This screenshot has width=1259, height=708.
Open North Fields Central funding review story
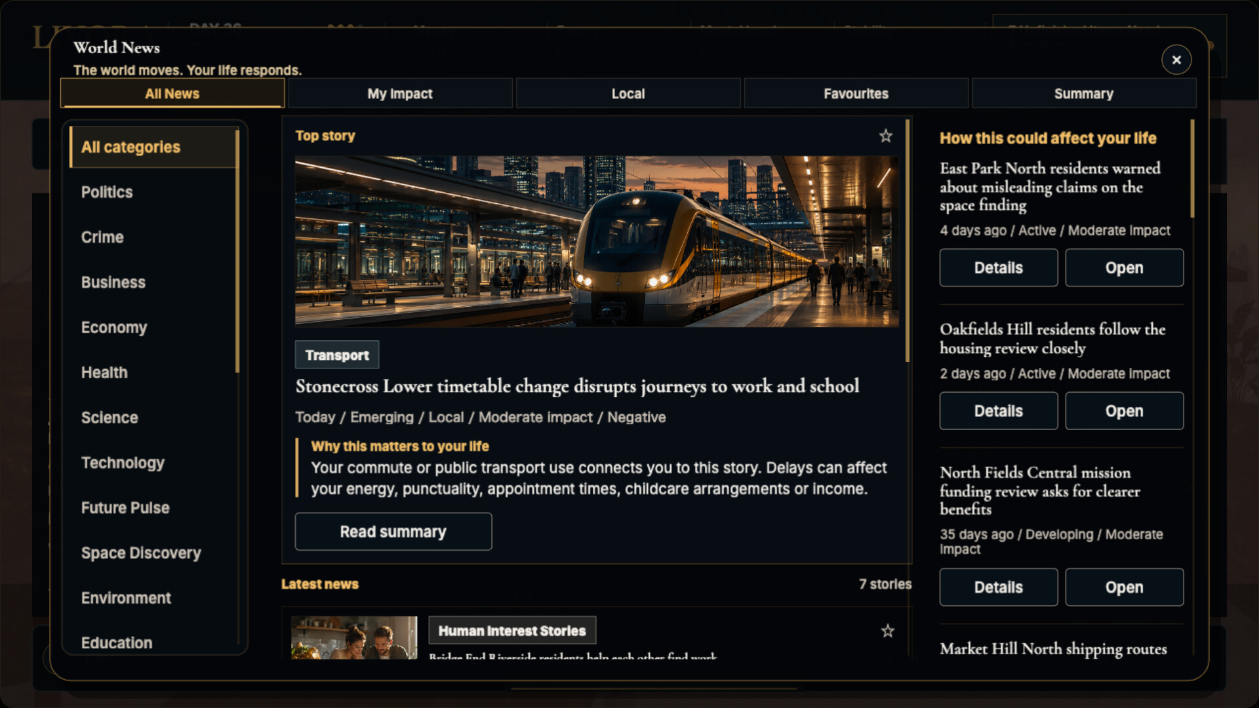point(1125,587)
